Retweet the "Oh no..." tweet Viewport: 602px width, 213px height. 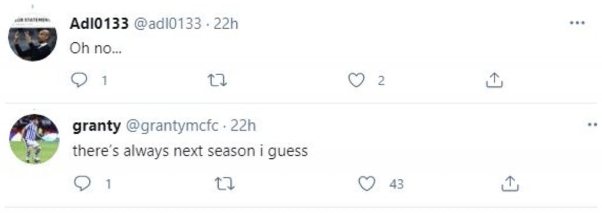[x=218, y=80]
